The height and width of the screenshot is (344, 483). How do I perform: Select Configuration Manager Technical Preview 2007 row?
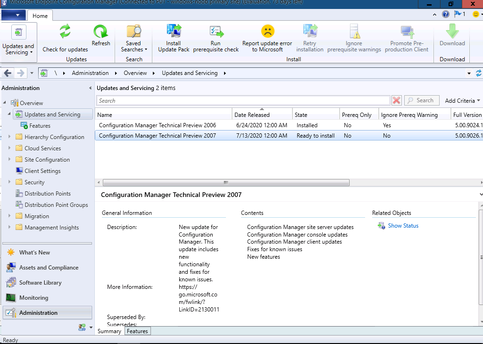(x=289, y=135)
